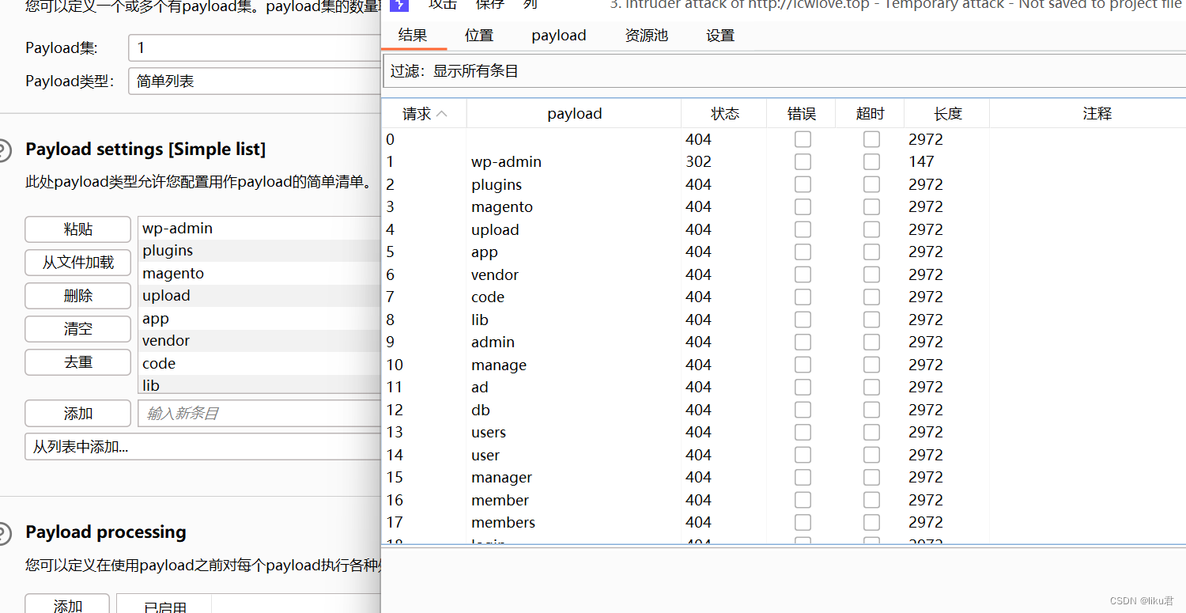Screen dimensions: 1186x613
Task: Sort by 请求 column header
Action: (425, 114)
